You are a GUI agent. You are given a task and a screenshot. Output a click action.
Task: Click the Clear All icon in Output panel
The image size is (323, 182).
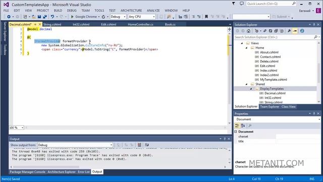139,145
